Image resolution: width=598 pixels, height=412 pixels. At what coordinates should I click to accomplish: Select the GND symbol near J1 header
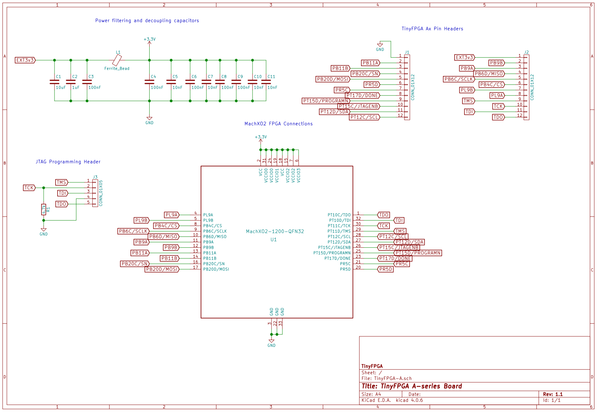tap(380, 46)
